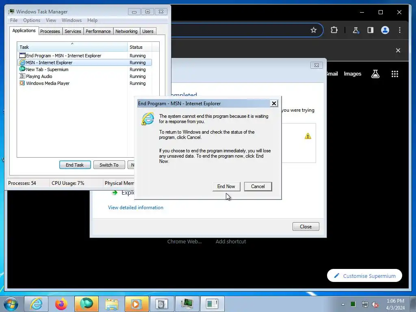416x312 pixels.
Task: Click the green Task Manager tray icon
Action: click(x=353, y=304)
